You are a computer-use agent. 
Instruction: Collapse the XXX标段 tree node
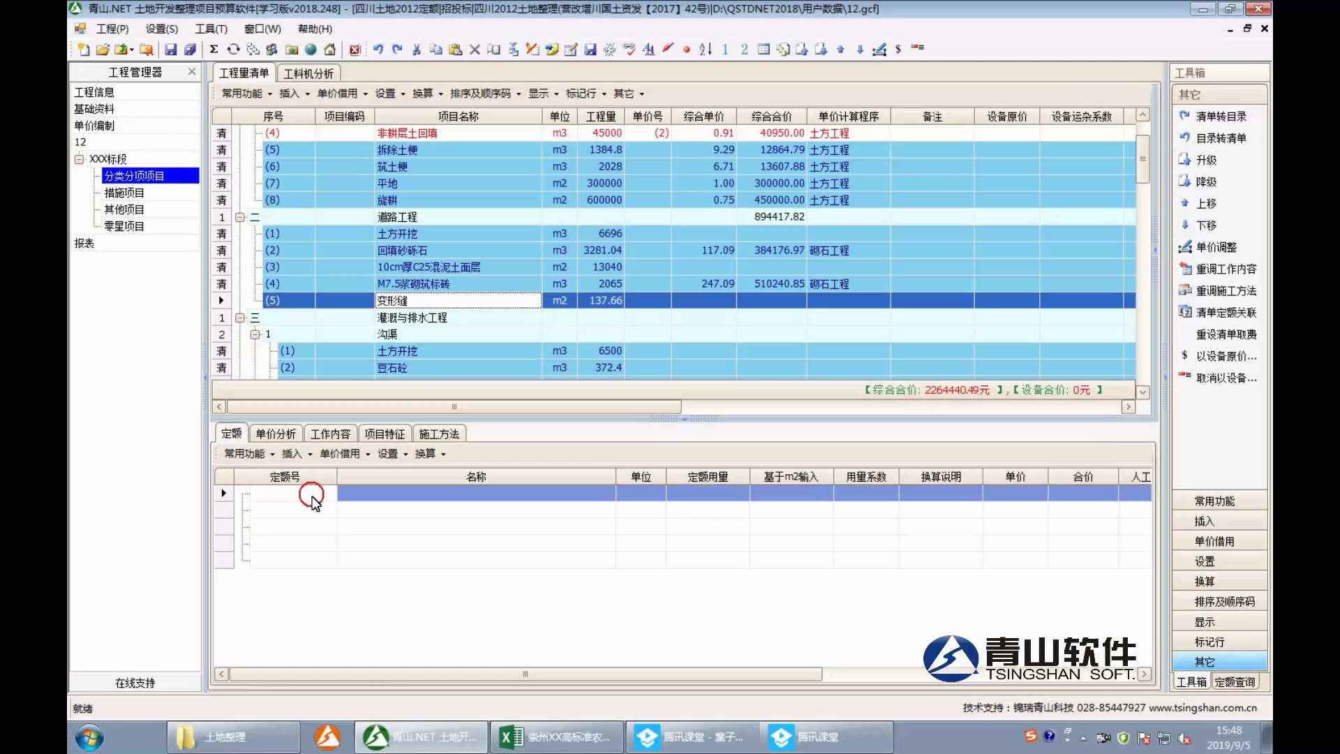pos(79,159)
